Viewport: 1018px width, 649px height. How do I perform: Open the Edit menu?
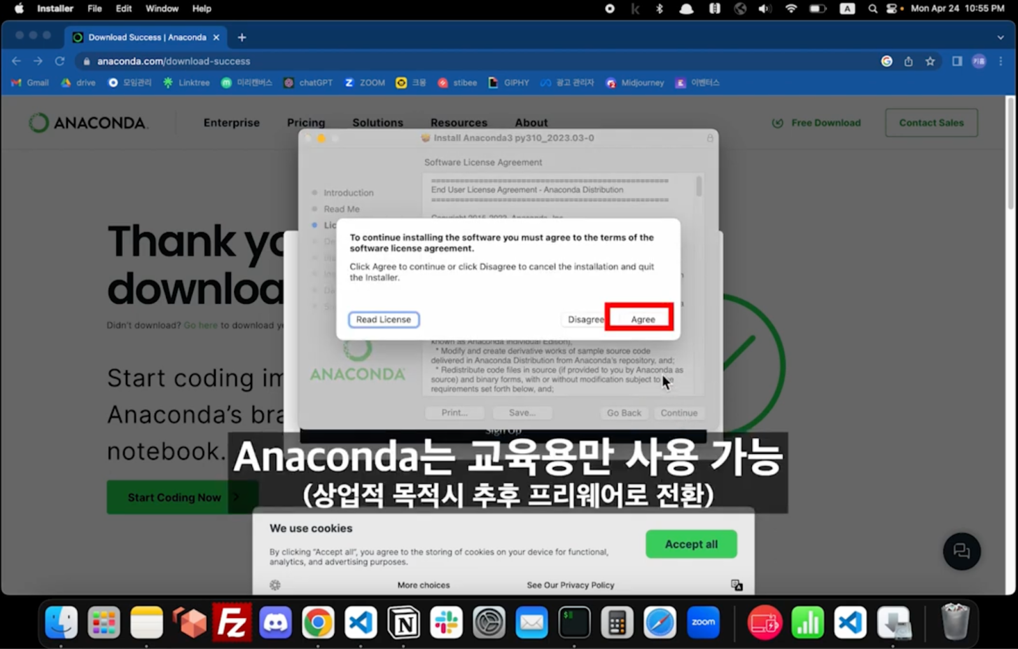point(123,8)
